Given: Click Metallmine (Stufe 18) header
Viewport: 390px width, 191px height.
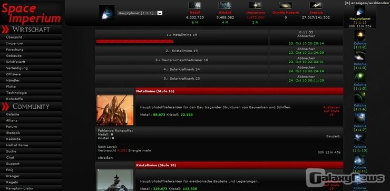Looking at the screenshot, I should [x=239, y=91].
